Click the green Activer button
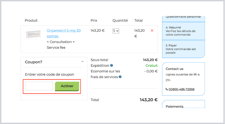Screen dimensions: 225x124 point(67,86)
